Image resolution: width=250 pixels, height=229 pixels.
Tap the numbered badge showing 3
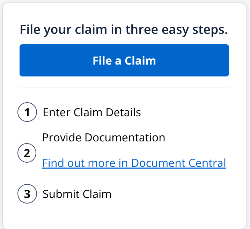(x=27, y=194)
